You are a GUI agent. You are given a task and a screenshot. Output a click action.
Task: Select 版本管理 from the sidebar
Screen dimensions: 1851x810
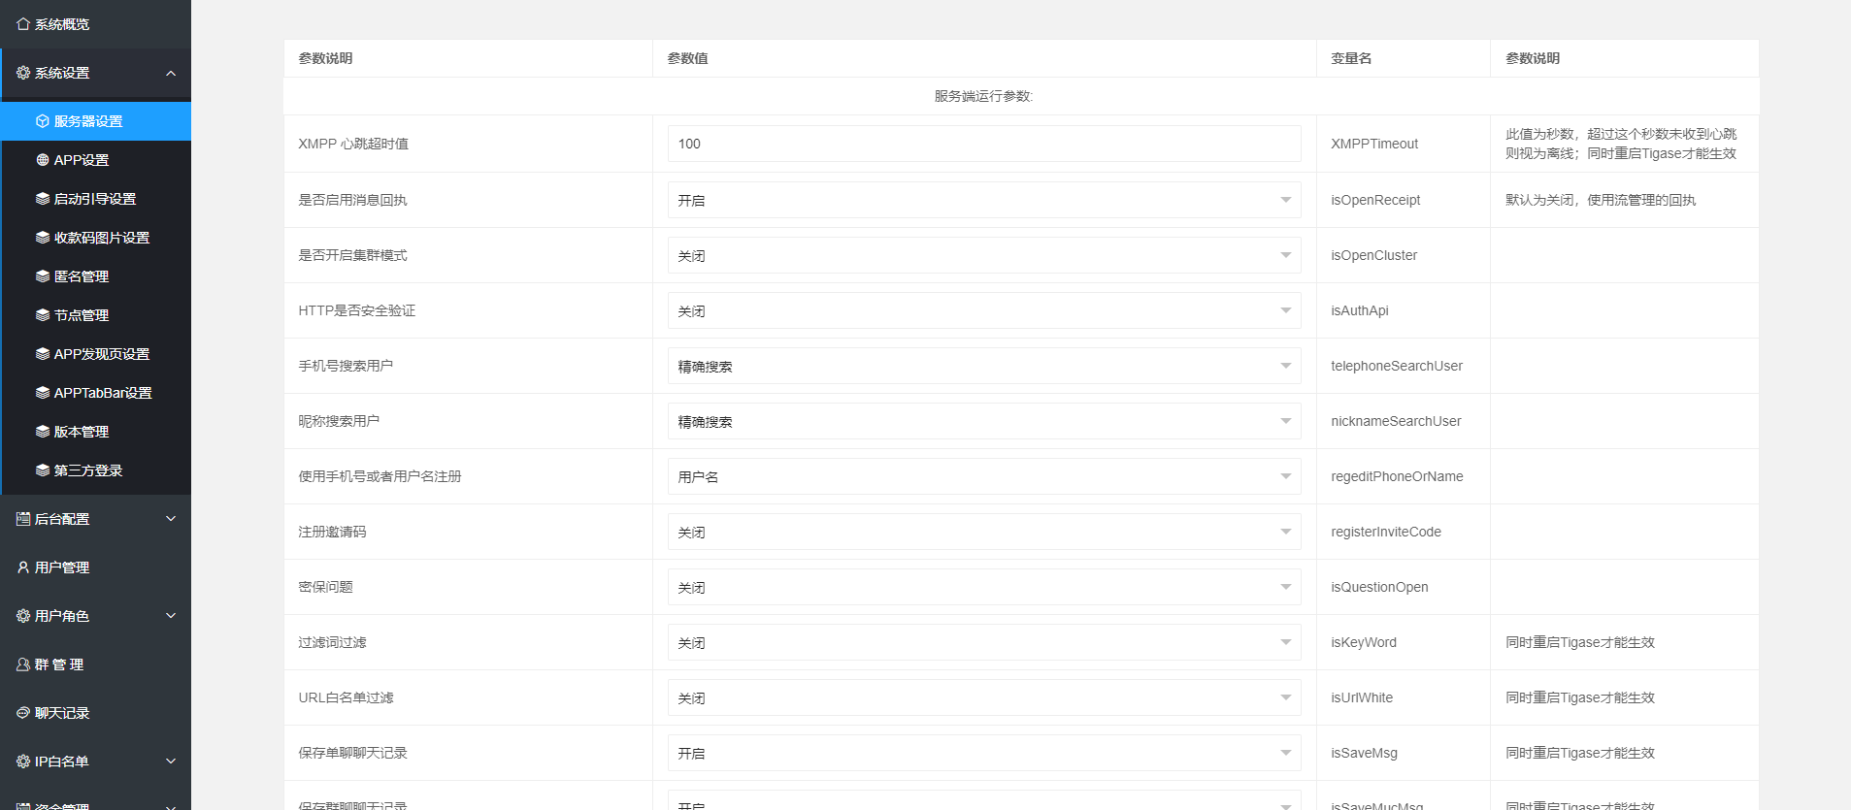[96, 432]
